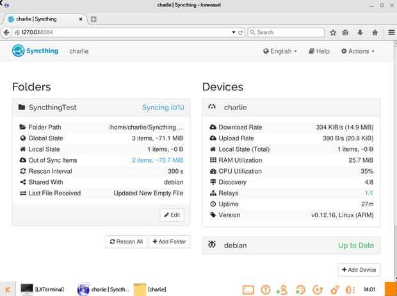Click the Version tag icon
397x296 pixels.
coord(213,215)
